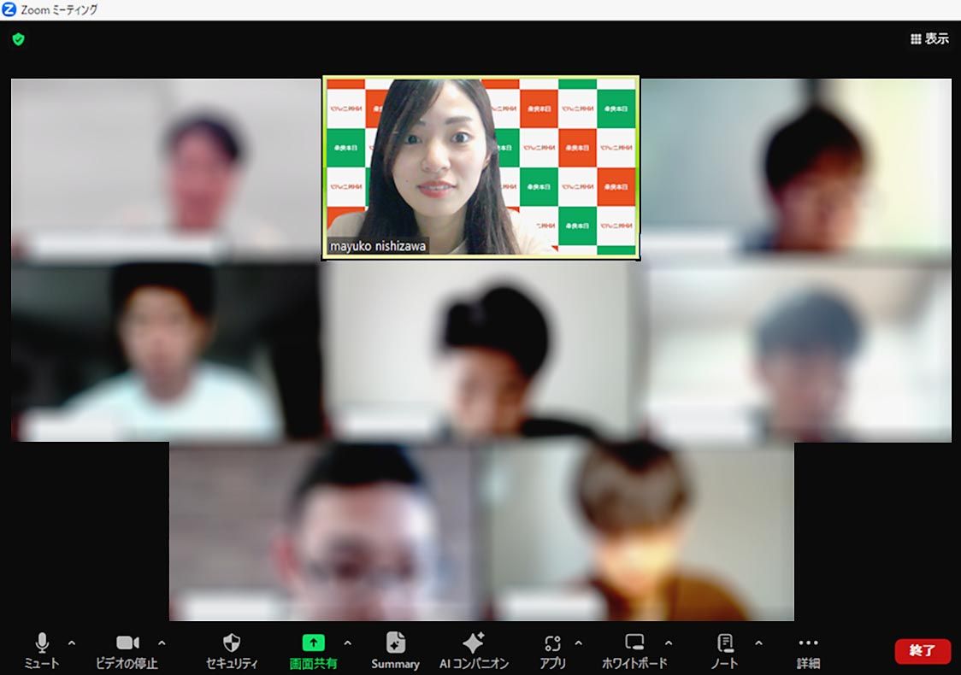The image size is (961, 675).
Task: Expand sharing options arrow beside 画面共有
Action: tap(347, 643)
